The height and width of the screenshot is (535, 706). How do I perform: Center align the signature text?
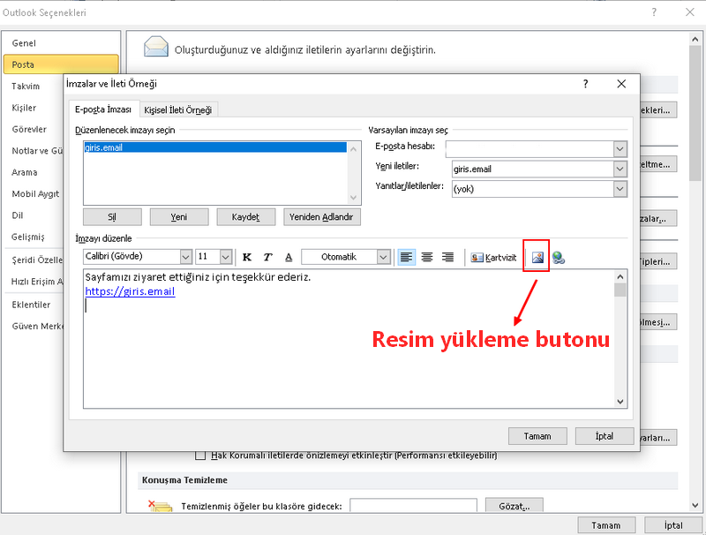click(x=427, y=257)
